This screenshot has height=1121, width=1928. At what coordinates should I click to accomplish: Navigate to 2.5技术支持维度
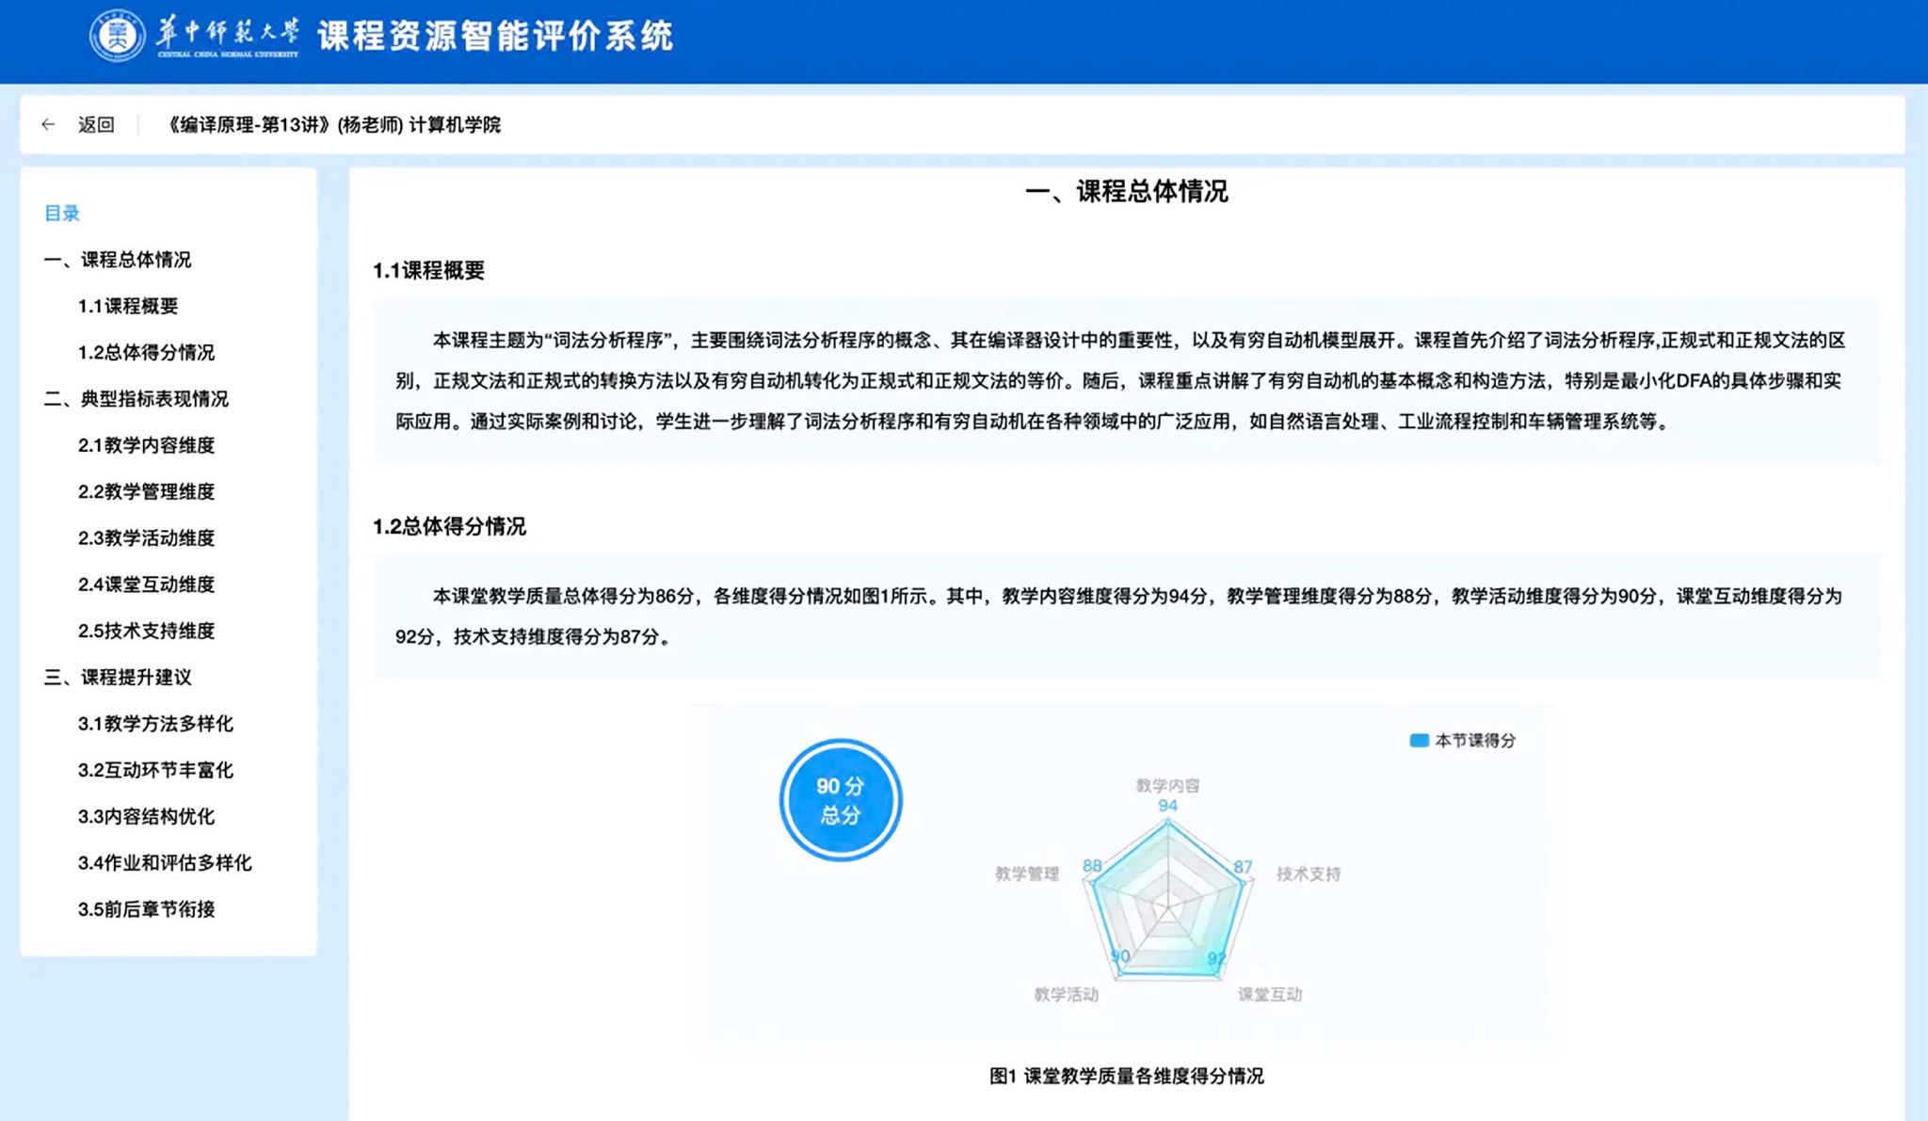[146, 631]
